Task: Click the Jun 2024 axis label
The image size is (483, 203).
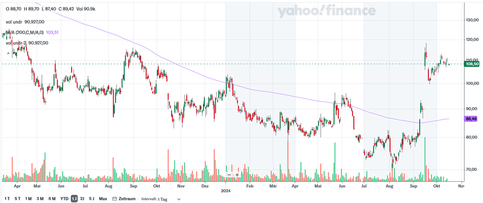Action: 341,186
